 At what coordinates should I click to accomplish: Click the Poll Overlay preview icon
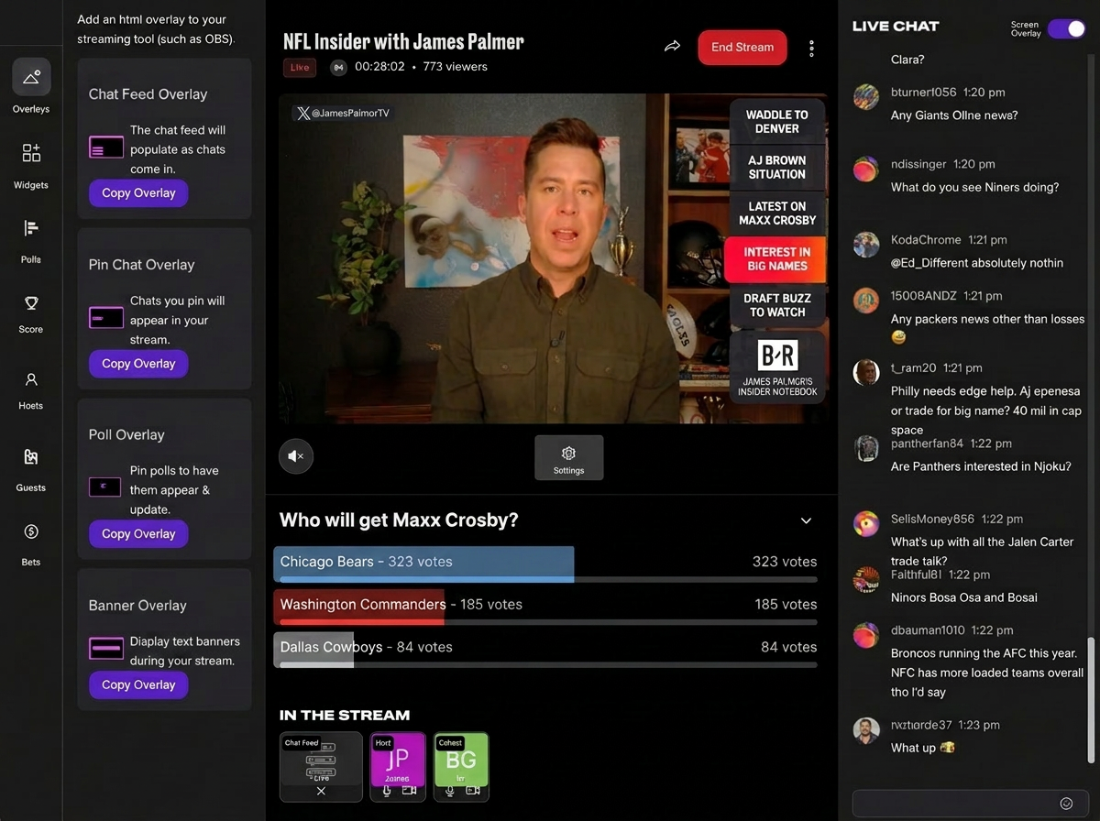105,487
